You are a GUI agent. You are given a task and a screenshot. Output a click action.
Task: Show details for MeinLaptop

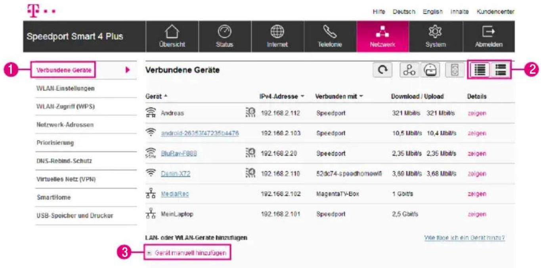click(477, 214)
